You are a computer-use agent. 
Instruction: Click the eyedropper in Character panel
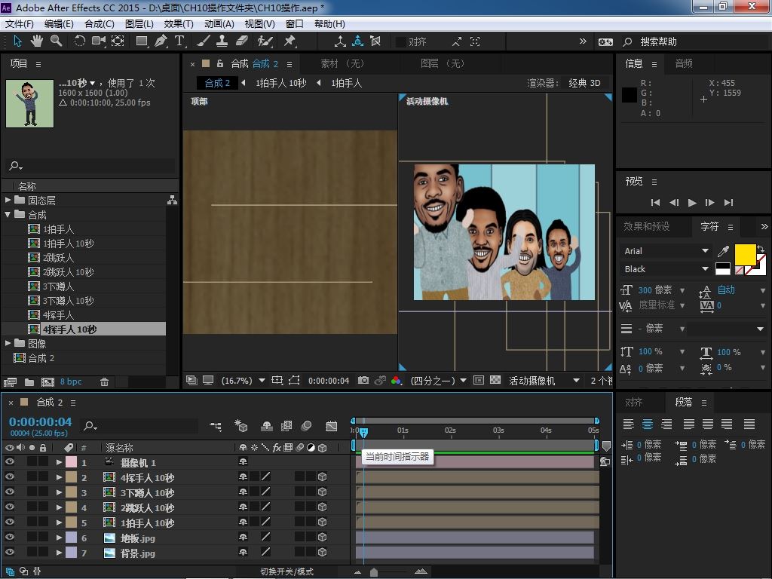(723, 251)
